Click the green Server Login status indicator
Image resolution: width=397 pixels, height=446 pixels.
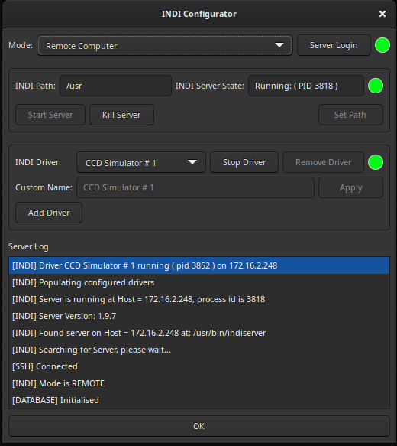pyautogui.click(x=382, y=45)
